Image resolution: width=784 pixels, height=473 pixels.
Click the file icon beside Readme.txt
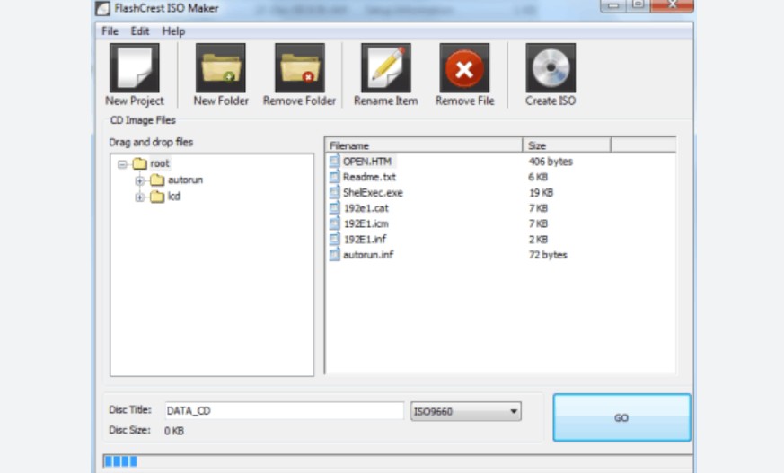334,177
